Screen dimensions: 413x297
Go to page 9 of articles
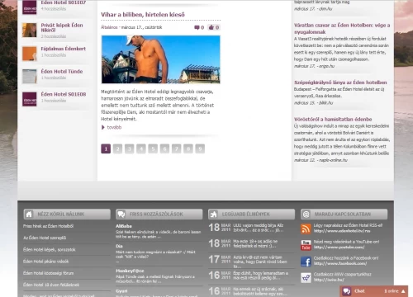[x=200, y=148]
